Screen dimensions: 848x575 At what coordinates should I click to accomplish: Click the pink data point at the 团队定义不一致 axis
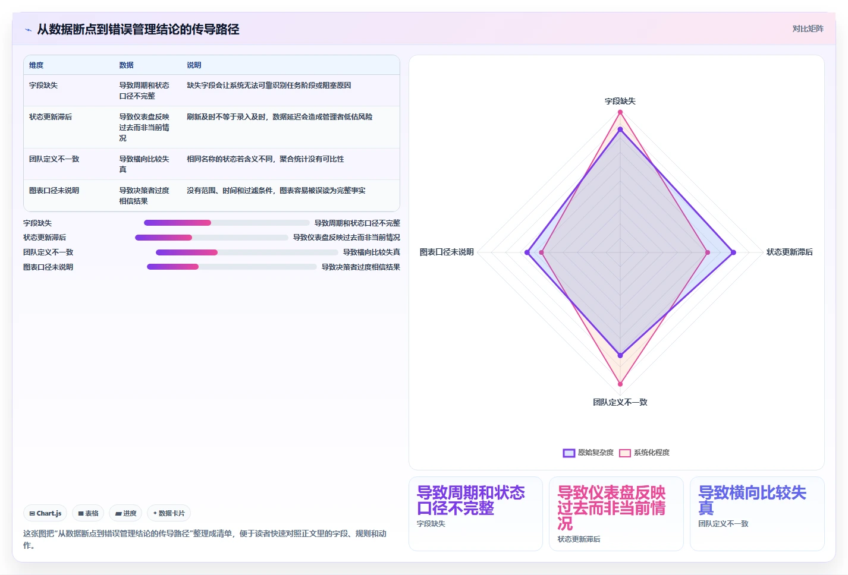620,384
